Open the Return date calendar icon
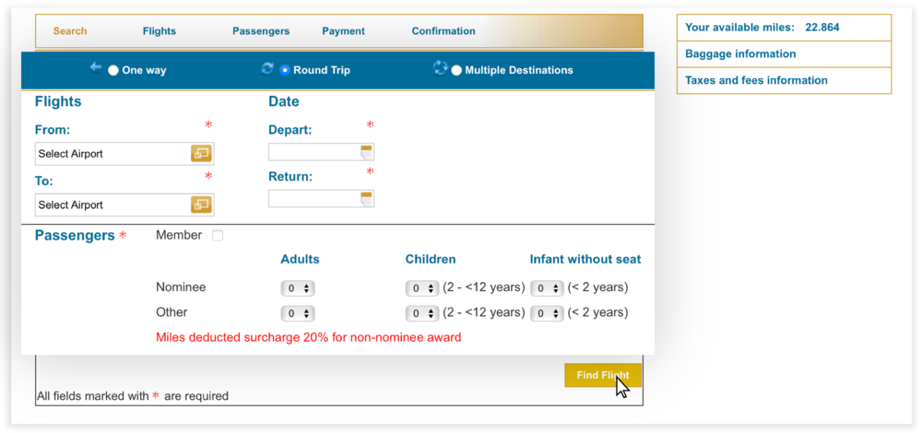This screenshot has width=922, height=433. 366,198
